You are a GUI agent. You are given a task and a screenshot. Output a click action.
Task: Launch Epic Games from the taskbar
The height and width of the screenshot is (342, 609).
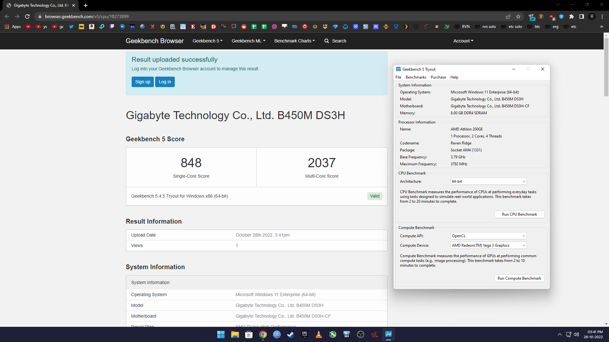coord(305,334)
